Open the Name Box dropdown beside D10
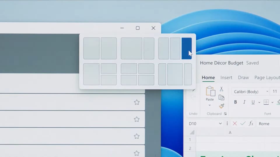Viewport: 280px width, 157px height. (x=220, y=124)
